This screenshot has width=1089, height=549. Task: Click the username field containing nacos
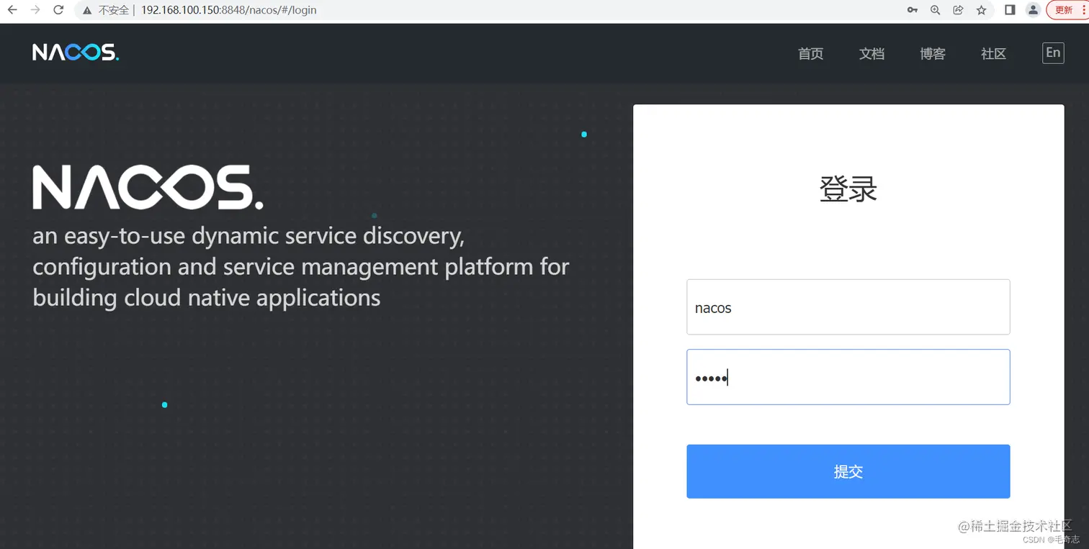click(x=848, y=307)
